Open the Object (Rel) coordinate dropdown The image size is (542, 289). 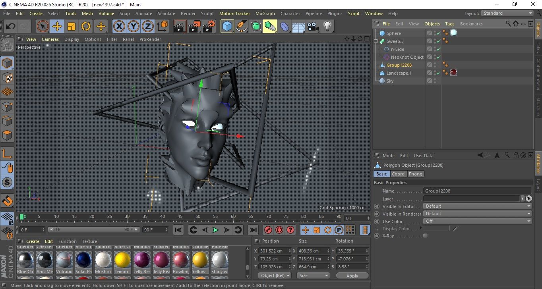(x=275, y=276)
